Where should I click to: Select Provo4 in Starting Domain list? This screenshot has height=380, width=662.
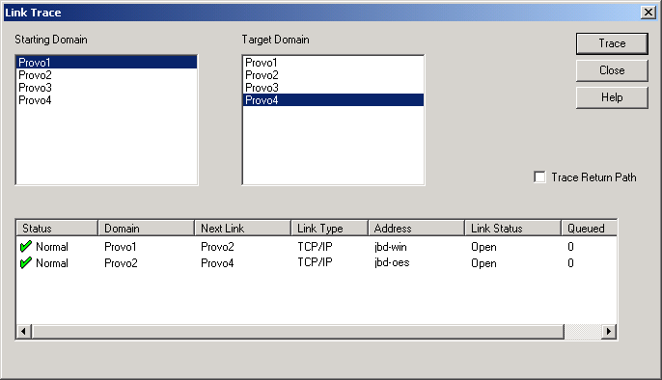tap(106, 100)
